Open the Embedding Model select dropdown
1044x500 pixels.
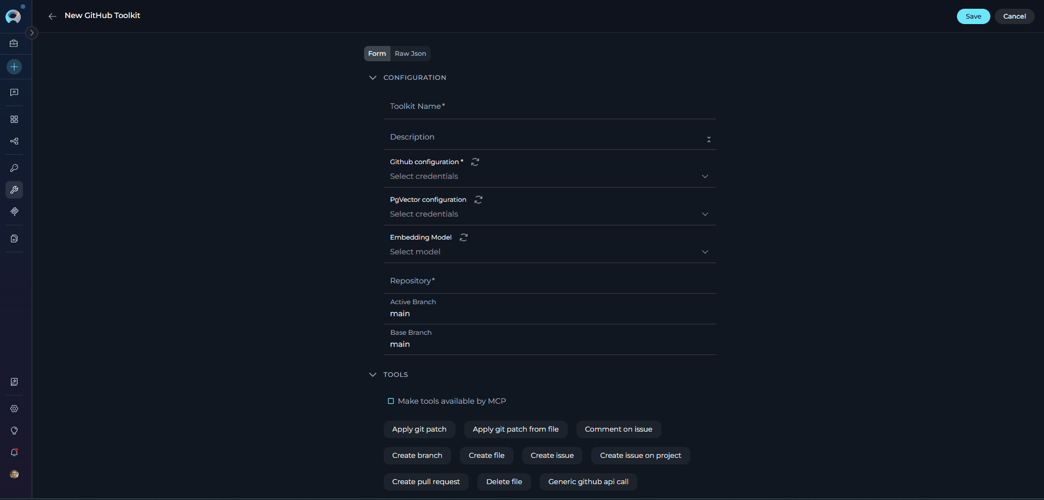[x=550, y=252]
